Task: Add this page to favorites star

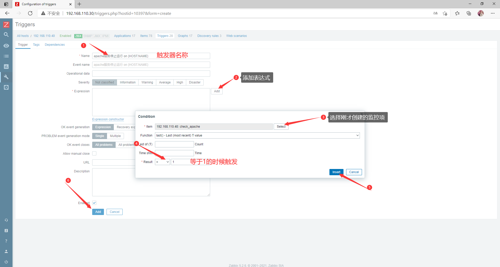Action: tap(445, 13)
